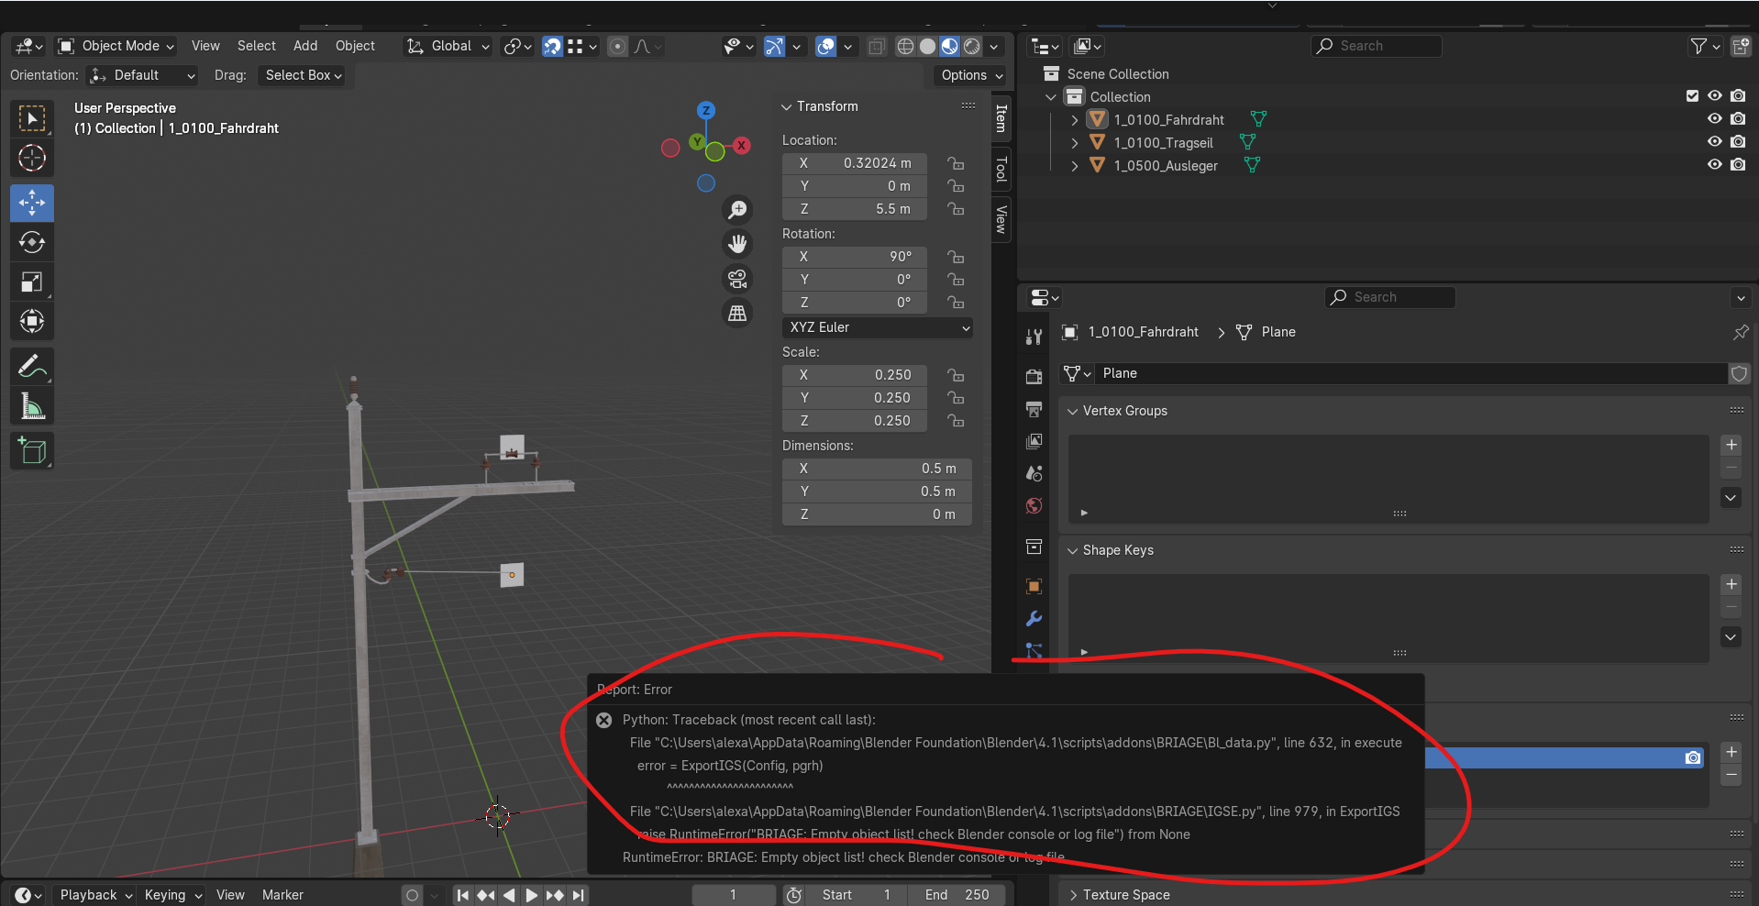Expand the 1_0100_Fahrdraht tree item
Viewport: 1759px width, 906px height.
click(x=1074, y=120)
